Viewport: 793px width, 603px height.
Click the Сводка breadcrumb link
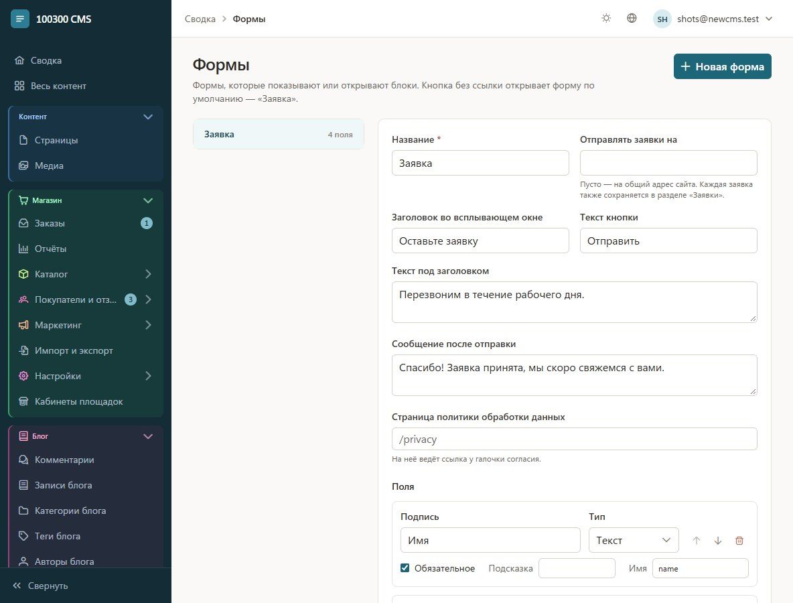tap(200, 19)
